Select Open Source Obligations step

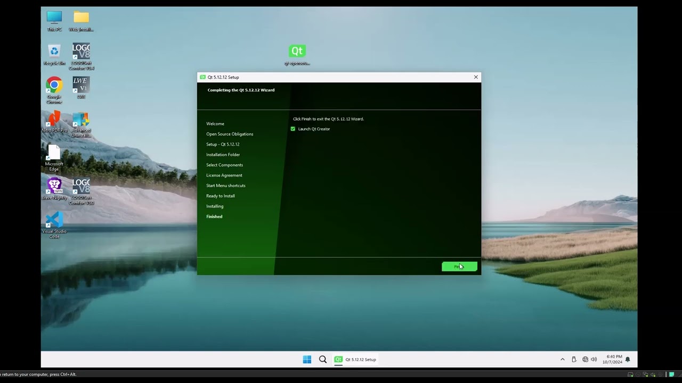(x=230, y=134)
